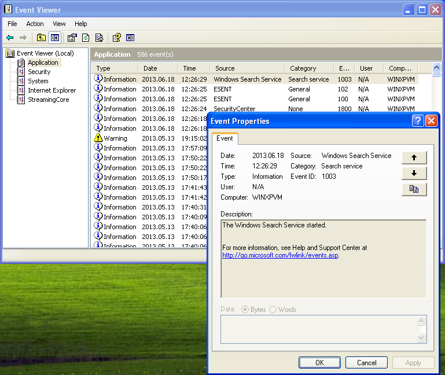
Task: Click the Forward arrow toolbar icon
Action: click(x=23, y=38)
